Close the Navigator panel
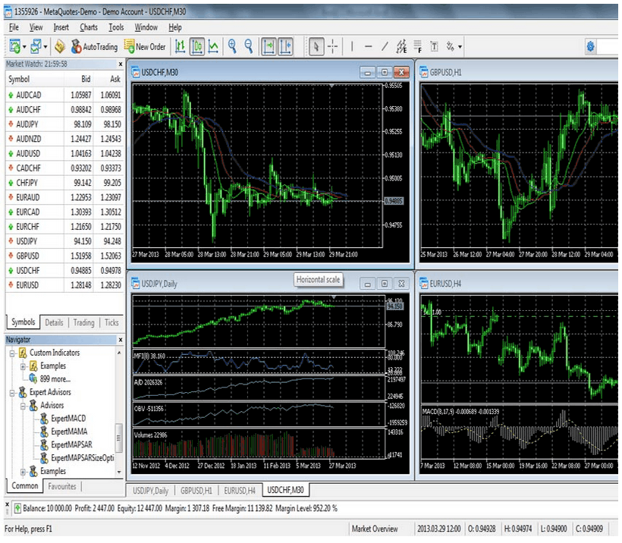622x543 pixels. coord(121,340)
